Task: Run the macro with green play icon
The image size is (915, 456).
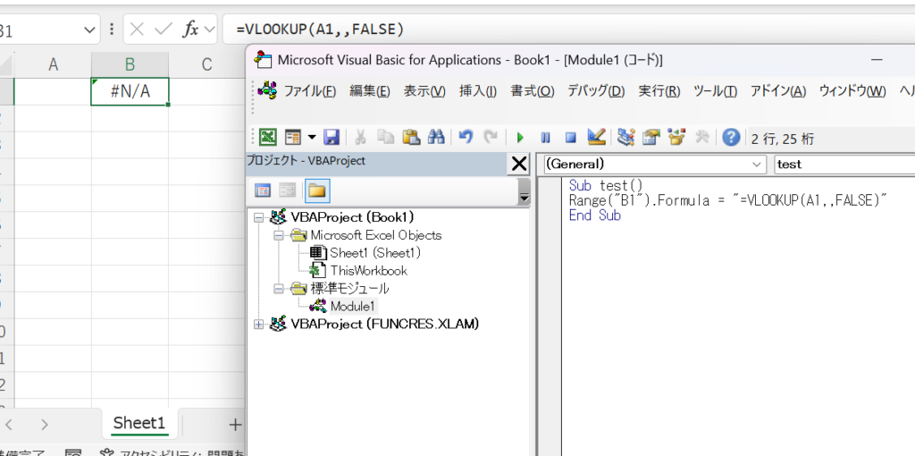Action: pos(520,138)
